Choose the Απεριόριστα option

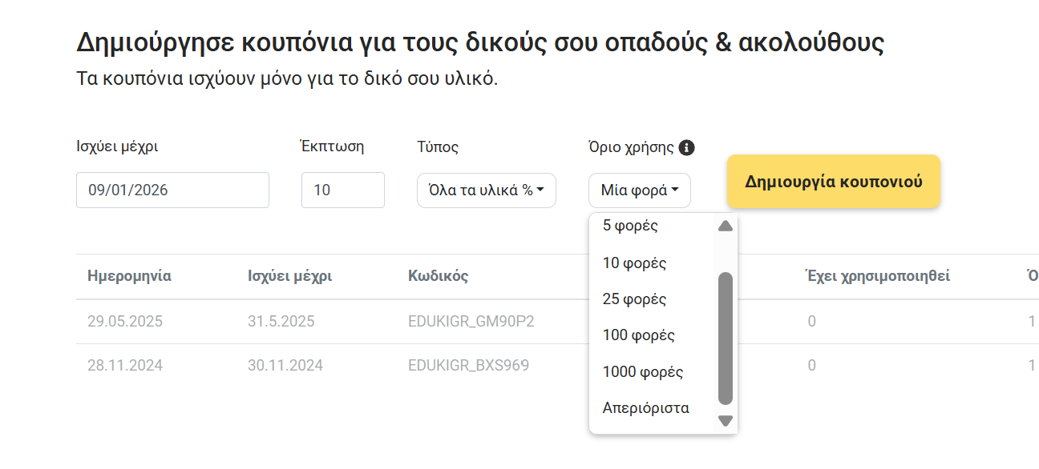click(645, 408)
